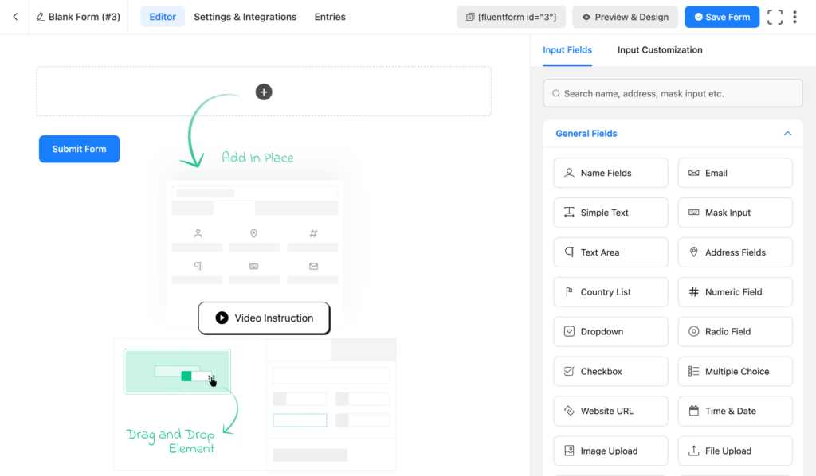
Task: Click the Dropdown field icon
Action: (x=569, y=331)
